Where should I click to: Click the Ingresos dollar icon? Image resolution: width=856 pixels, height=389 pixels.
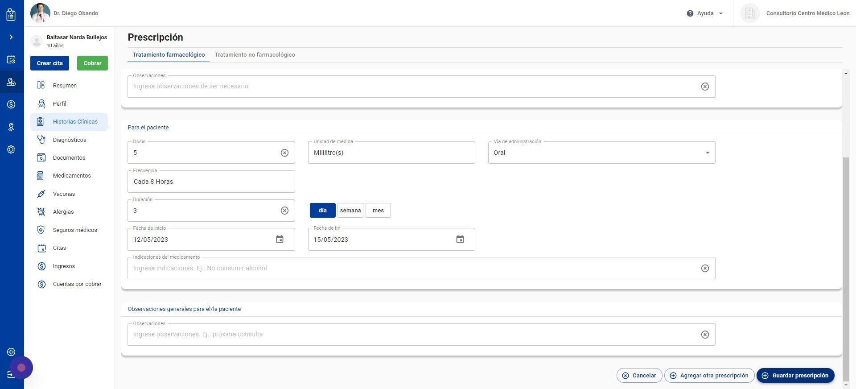tap(41, 266)
